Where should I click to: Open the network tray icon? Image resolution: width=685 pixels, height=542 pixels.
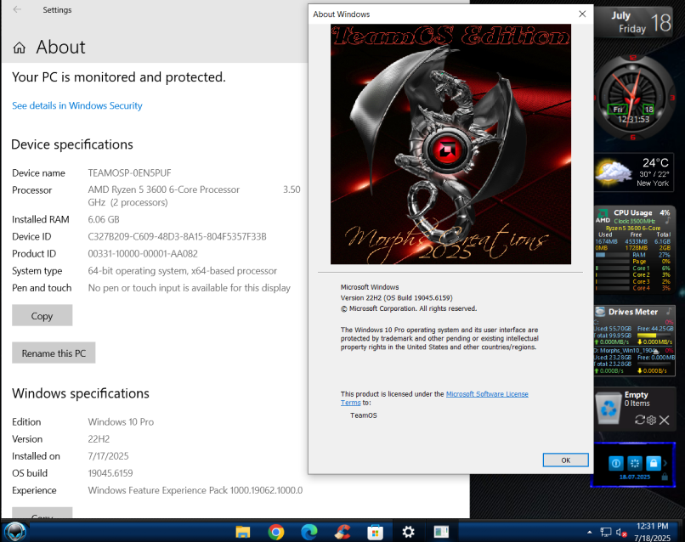[x=605, y=532]
